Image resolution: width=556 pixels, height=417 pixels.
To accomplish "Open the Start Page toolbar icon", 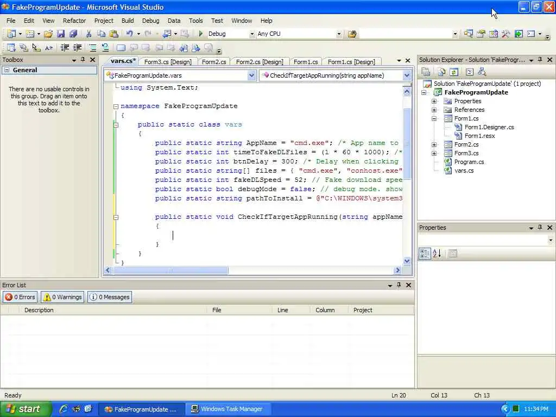I will point(519,34).
